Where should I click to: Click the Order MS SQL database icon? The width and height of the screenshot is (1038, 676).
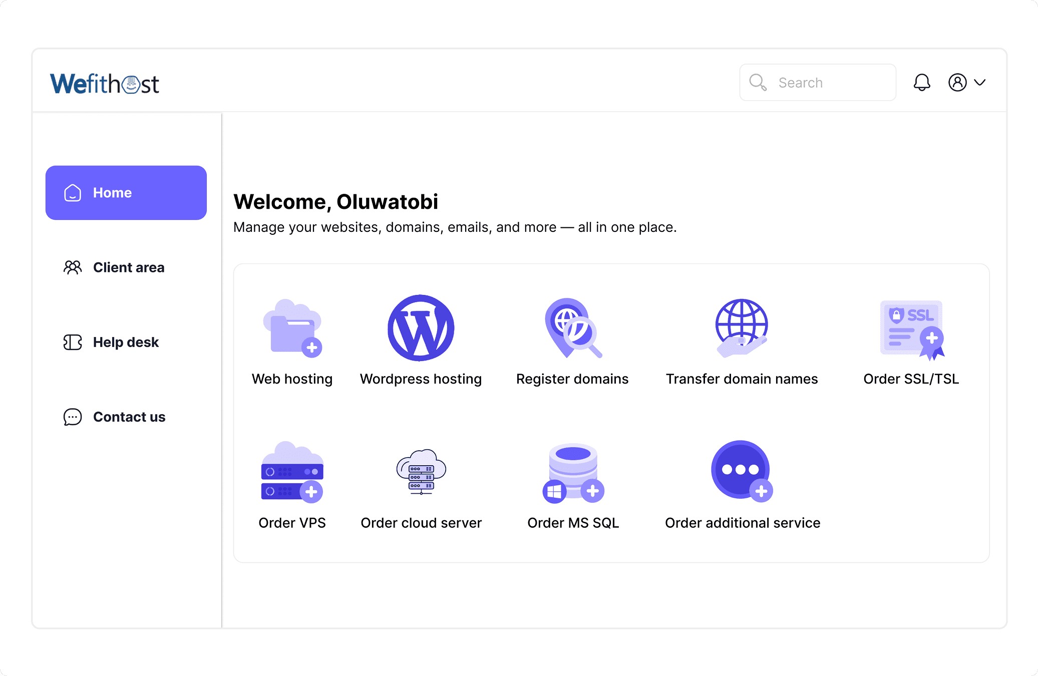click(x=573, y=472)
